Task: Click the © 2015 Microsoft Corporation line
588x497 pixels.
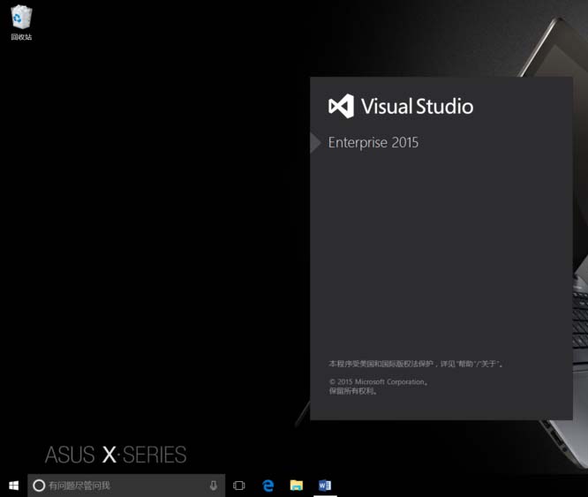Action: [x=378, y=382]
